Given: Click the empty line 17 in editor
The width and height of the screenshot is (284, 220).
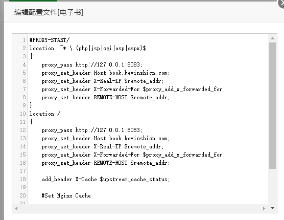Looking at the screenshot, I should (x=148, y=171).
